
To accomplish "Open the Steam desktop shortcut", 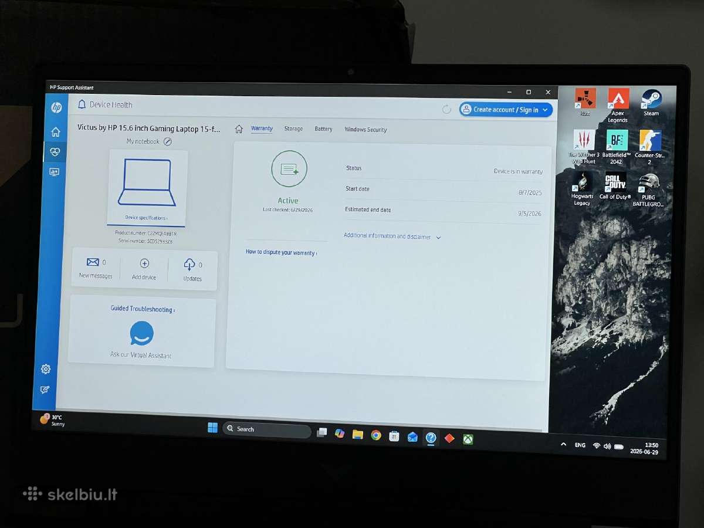I will coord(651,99).
